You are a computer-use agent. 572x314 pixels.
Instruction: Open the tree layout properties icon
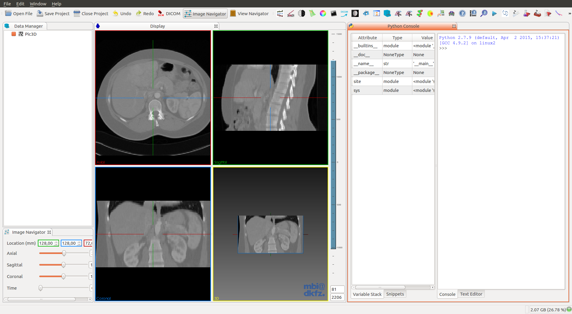pos(377,13)
